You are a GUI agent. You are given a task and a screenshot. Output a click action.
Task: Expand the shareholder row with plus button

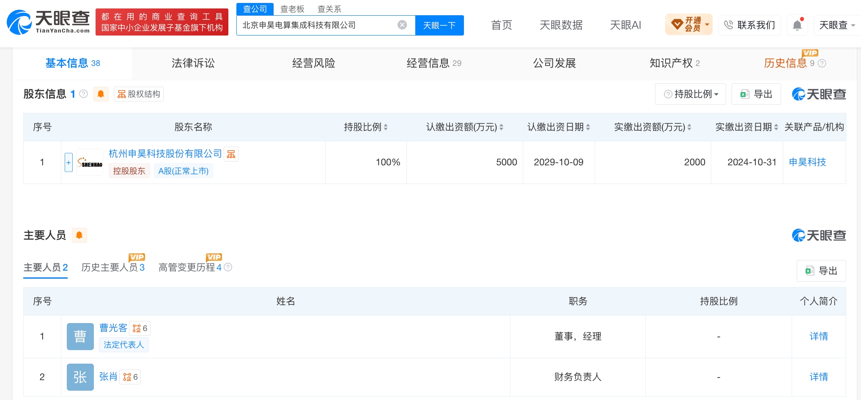coord(69,162)
